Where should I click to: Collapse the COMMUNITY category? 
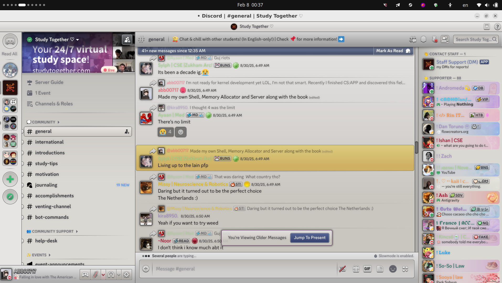coord(44,122)
